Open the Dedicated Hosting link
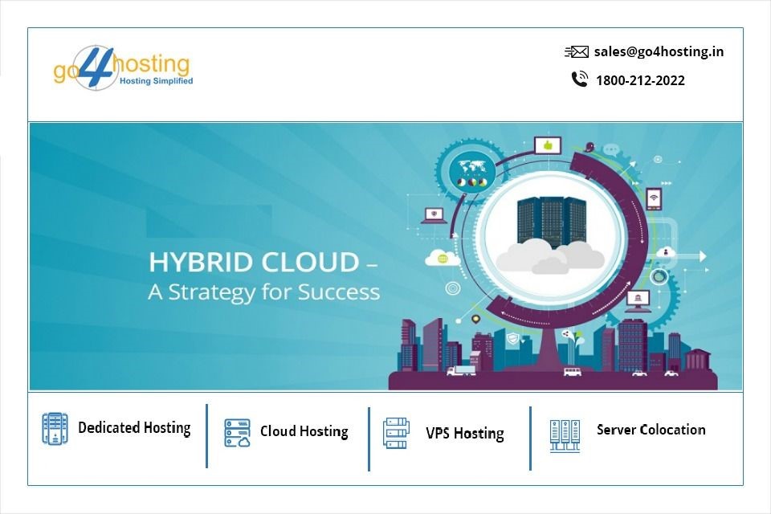 tap(134, 428)
